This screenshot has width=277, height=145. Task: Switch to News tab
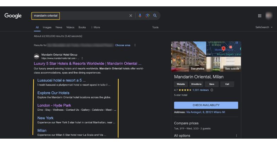[59, 27]
